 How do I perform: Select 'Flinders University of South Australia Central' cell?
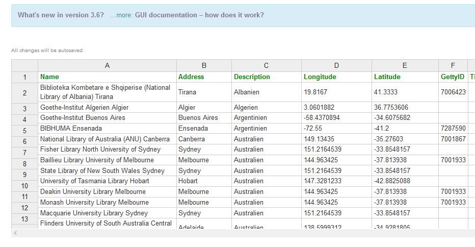tap(107, 224)
